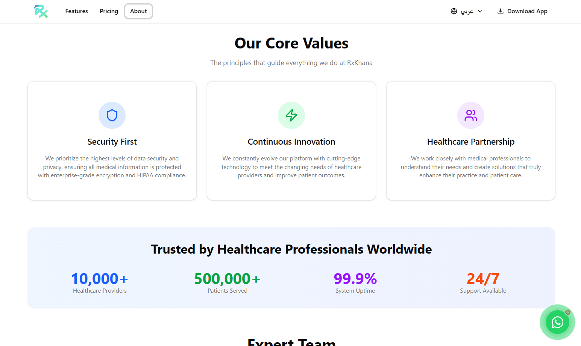This screenshot has width=581, height=346.
Task: Click the download icon in header
Action: pos(501,11)
